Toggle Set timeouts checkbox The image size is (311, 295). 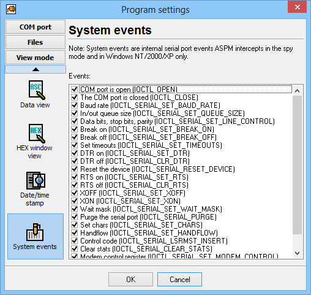pos(75,145)
